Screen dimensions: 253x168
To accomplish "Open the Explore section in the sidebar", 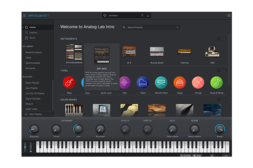I will (x=33, y=32).
